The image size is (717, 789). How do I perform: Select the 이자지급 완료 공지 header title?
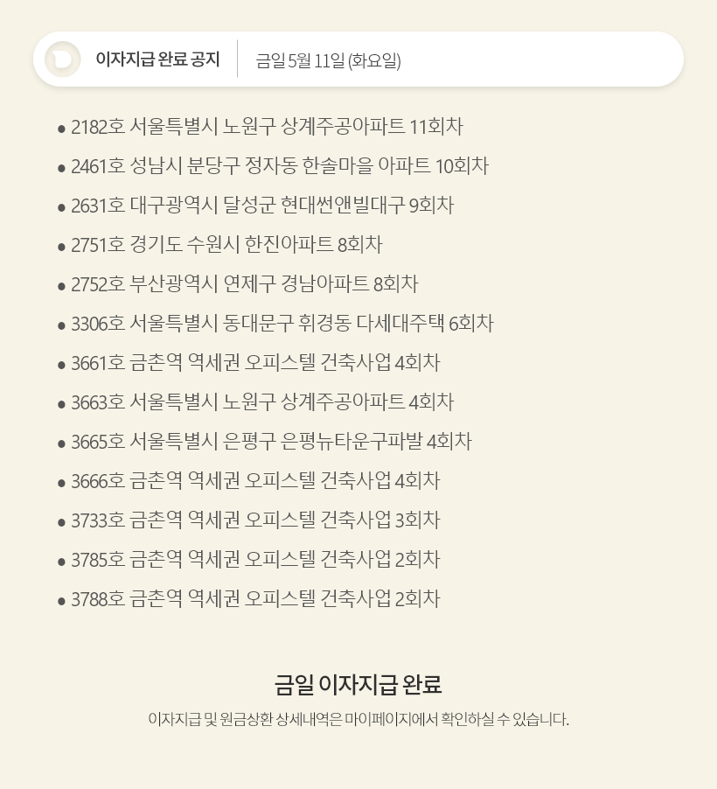(157, 59)
